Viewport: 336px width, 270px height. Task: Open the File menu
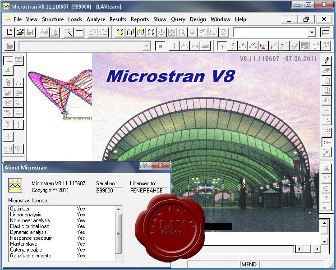[17, 19]
